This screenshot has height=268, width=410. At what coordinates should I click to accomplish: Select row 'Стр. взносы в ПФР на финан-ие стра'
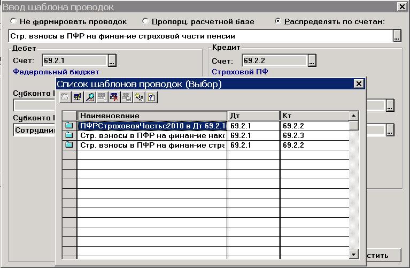coord(152,145)
